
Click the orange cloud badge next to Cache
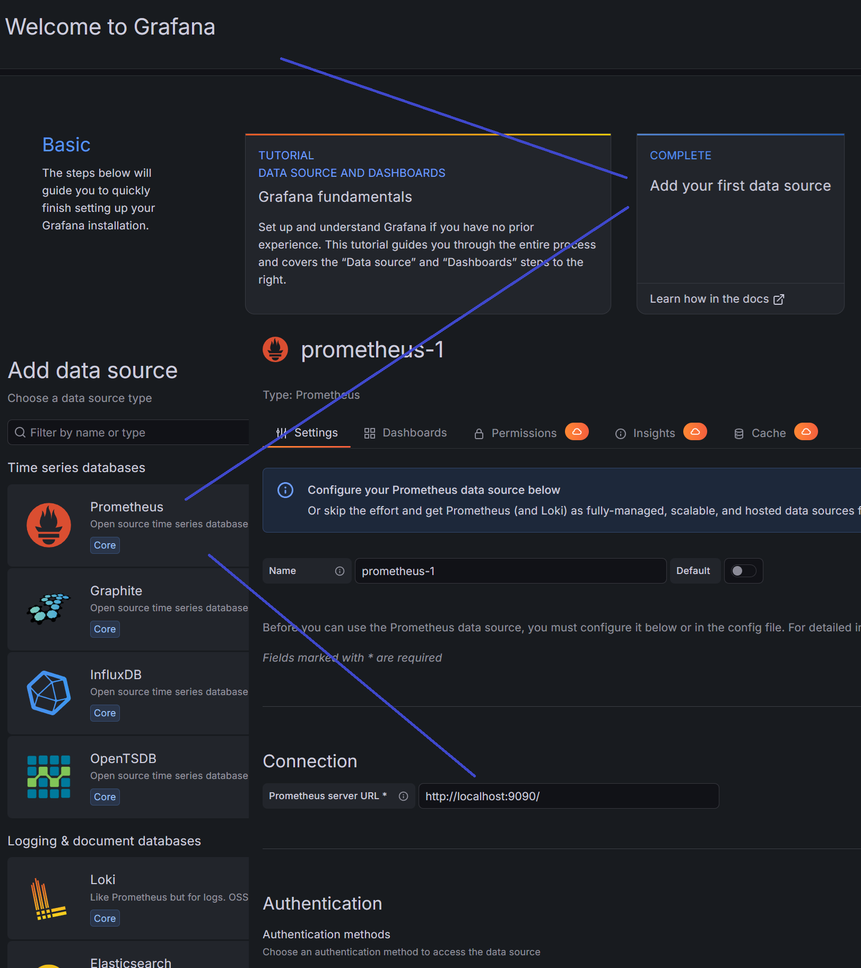(806, 432)
